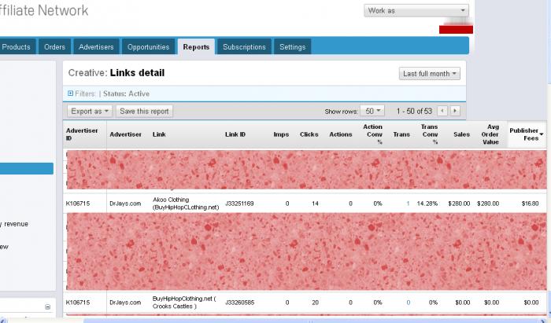Click the highlighted blue sidebar item
This screenshot has height=323, width=551.
pos(27,169)
